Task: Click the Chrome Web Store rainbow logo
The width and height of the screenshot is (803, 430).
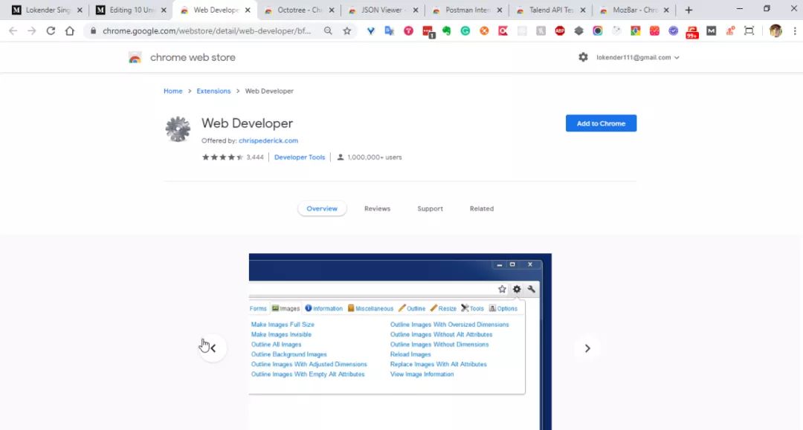Action: pos(135,58)
